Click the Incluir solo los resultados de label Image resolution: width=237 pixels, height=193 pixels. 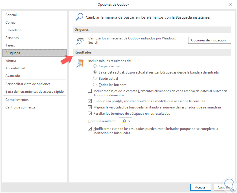(109, 61)
